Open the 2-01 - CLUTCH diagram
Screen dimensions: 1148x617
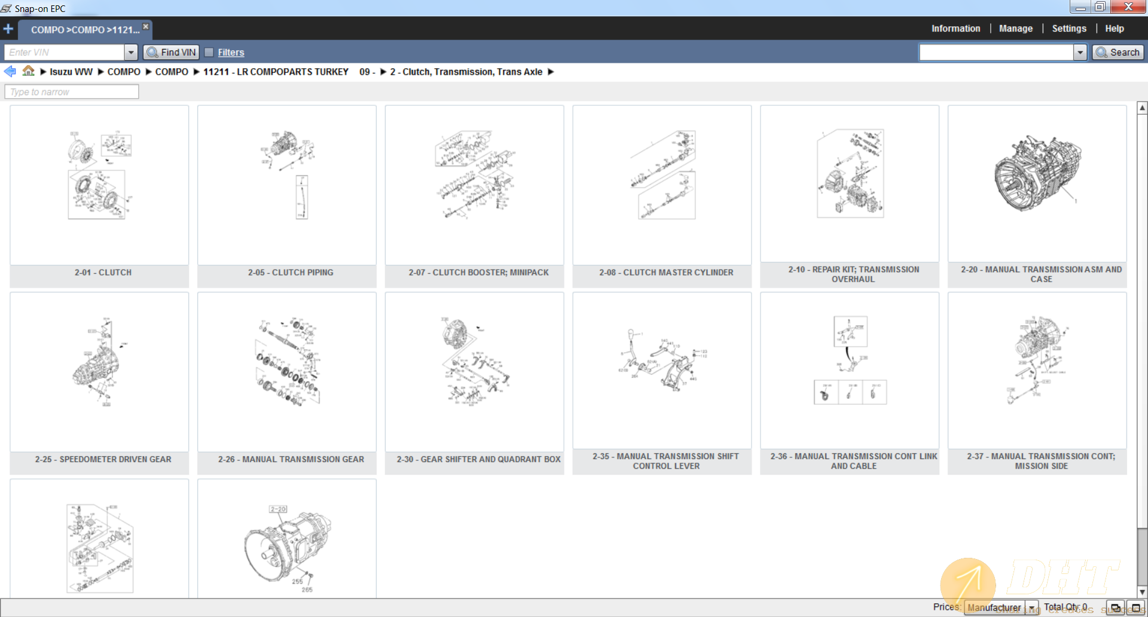tap(99, 185)
